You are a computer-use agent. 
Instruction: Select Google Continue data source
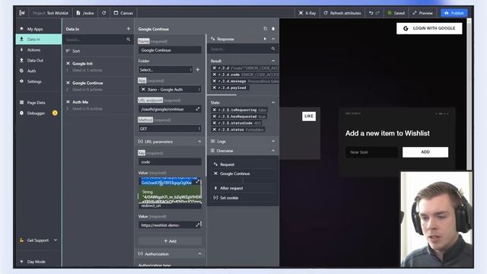98,86
